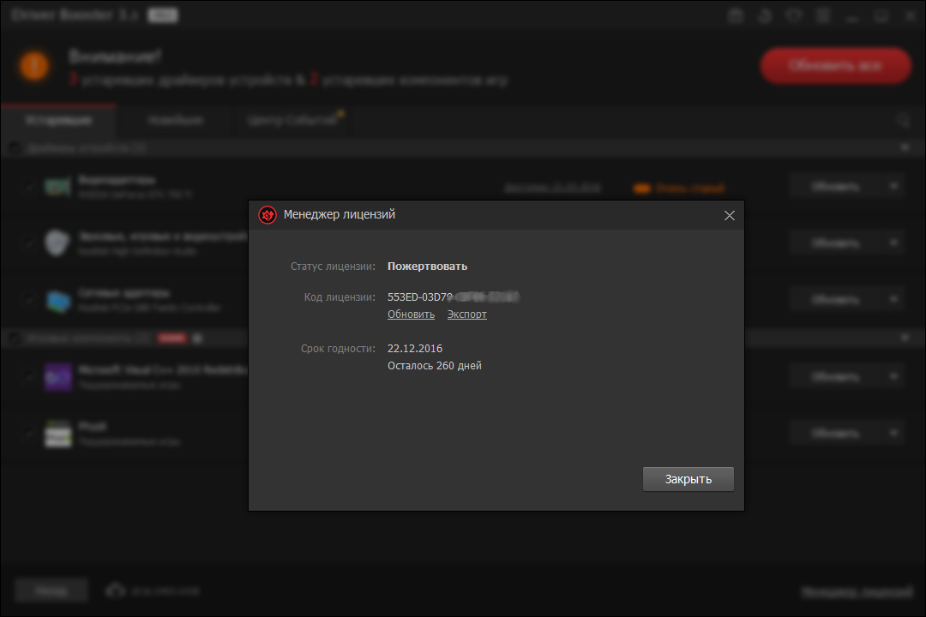Viewport: 926px width, 617px height.
Task: Click the orange warning status icon
Action: (34, 66)
